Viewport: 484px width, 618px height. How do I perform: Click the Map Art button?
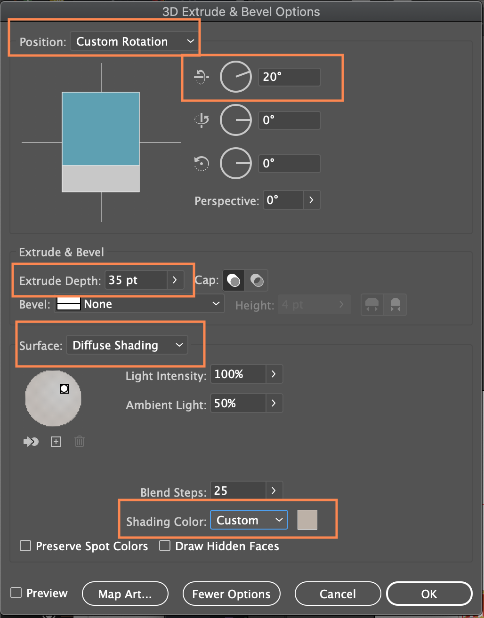125,594
